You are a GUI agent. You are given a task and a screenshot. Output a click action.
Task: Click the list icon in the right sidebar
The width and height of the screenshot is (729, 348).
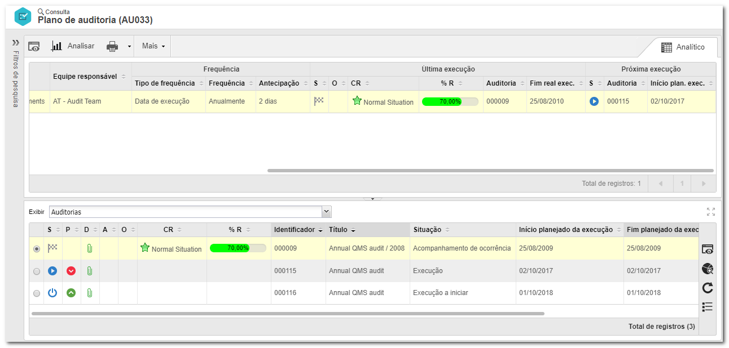click(708, 307)
